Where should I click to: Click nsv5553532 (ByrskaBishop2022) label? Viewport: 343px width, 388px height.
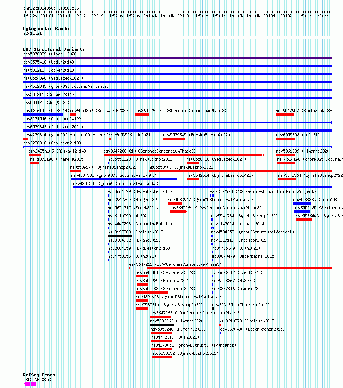point(185,354)
